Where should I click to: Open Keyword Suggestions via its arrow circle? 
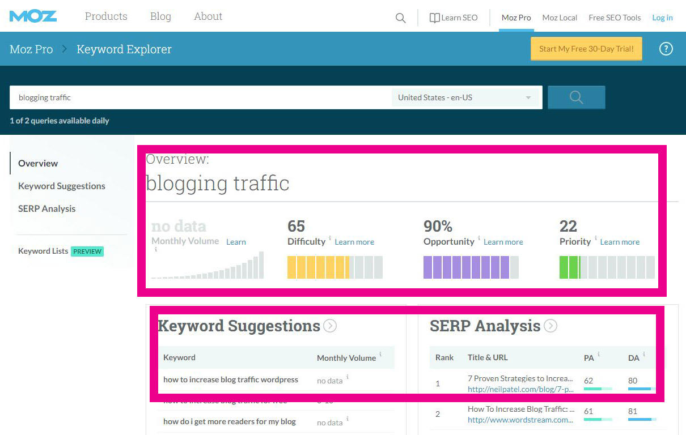pos(330,326)
